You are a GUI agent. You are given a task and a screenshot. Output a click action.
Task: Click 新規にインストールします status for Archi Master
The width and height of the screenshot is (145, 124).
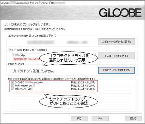pos(83,85)
